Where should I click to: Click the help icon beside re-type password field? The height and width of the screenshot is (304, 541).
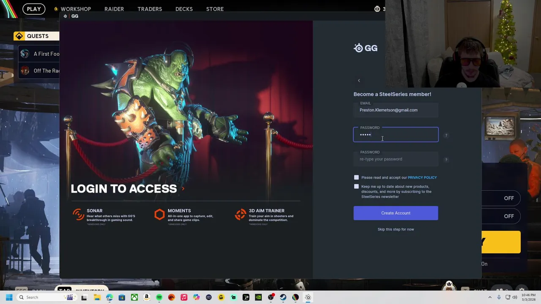pos(446,160)
